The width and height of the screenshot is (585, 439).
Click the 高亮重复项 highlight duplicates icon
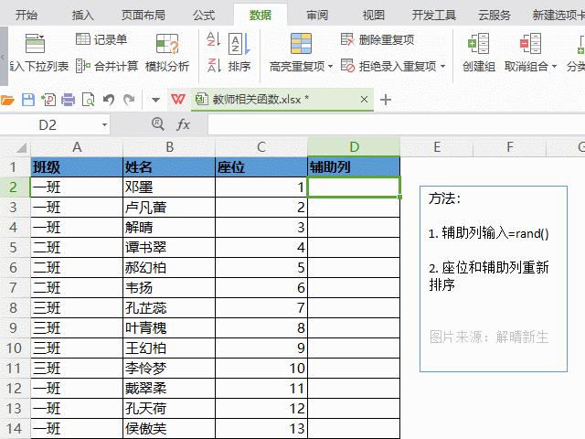301,44
